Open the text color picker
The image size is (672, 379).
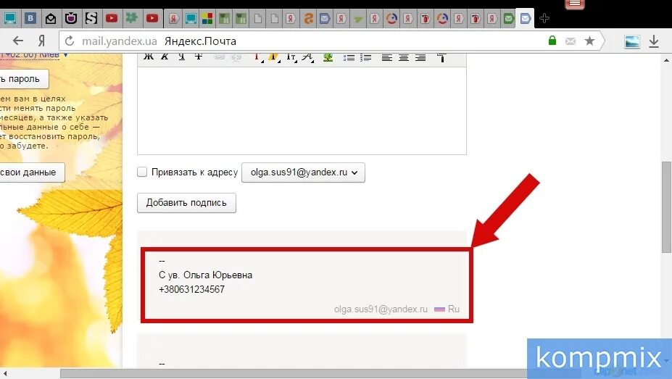[257, 57]
